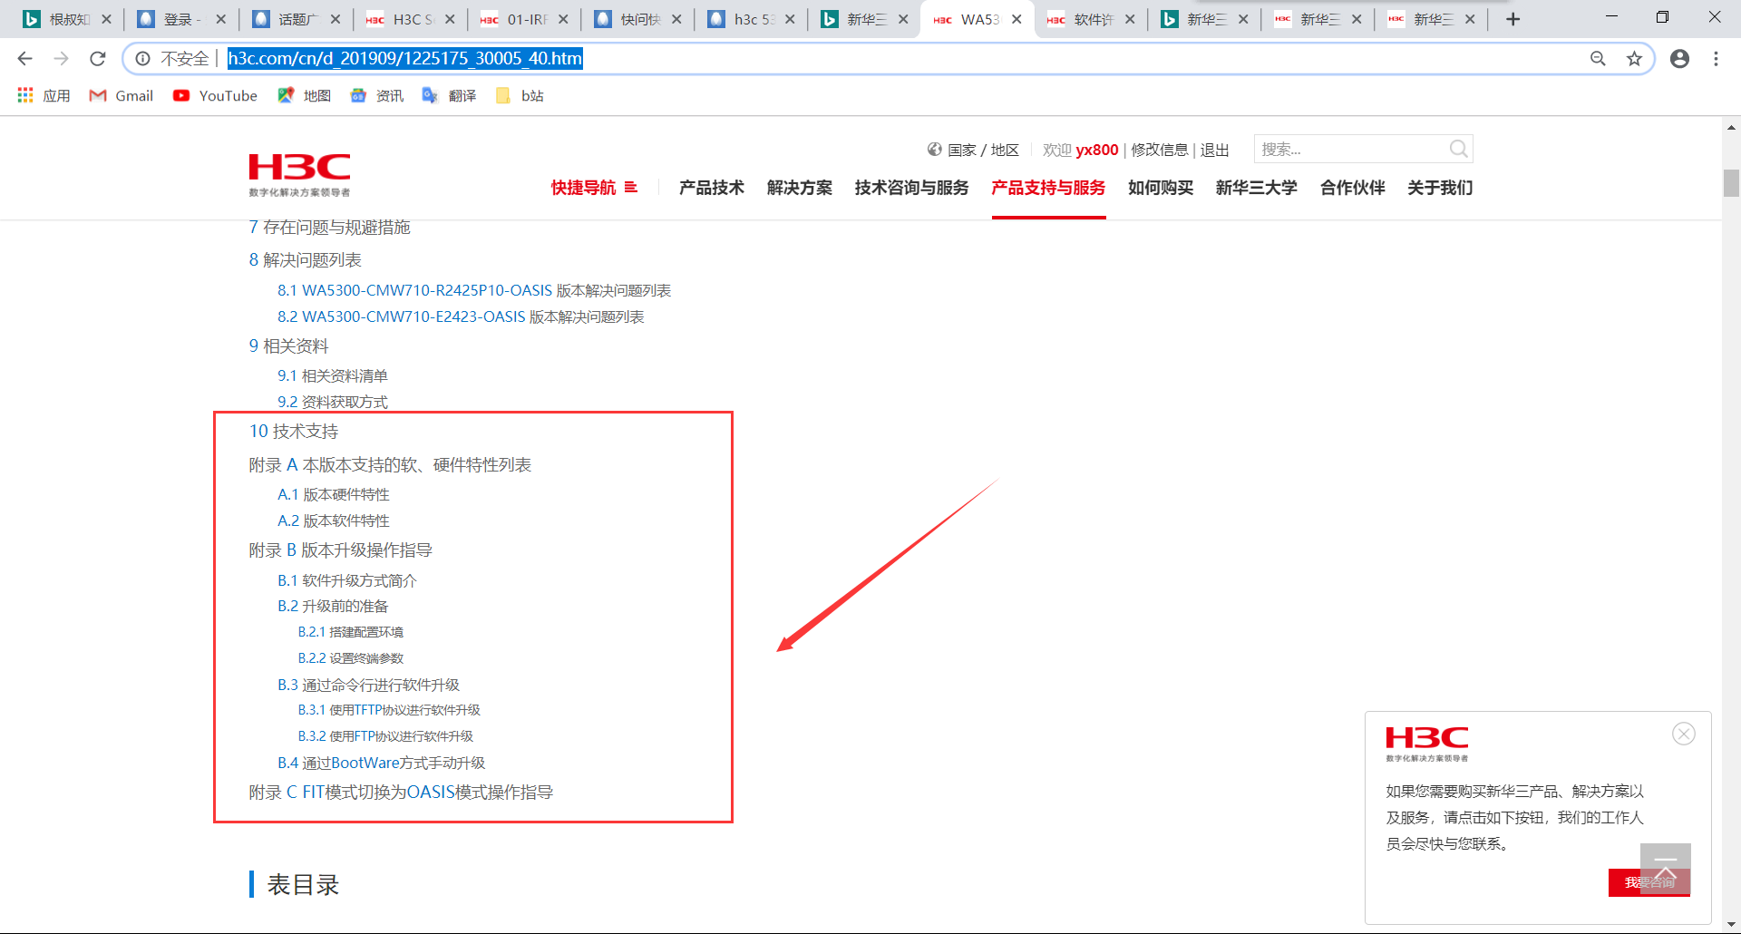This screenshot has height=934, width=1741.
Task: Open the 10 技术支持 link
Action: pos(293,432)
